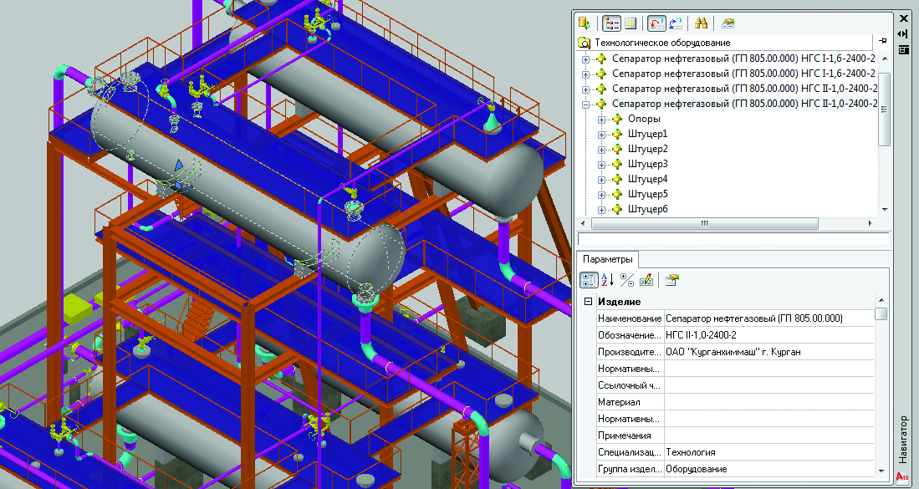
Task: Click the tree's horizontal scrollbar
Action: click(704, 224)
